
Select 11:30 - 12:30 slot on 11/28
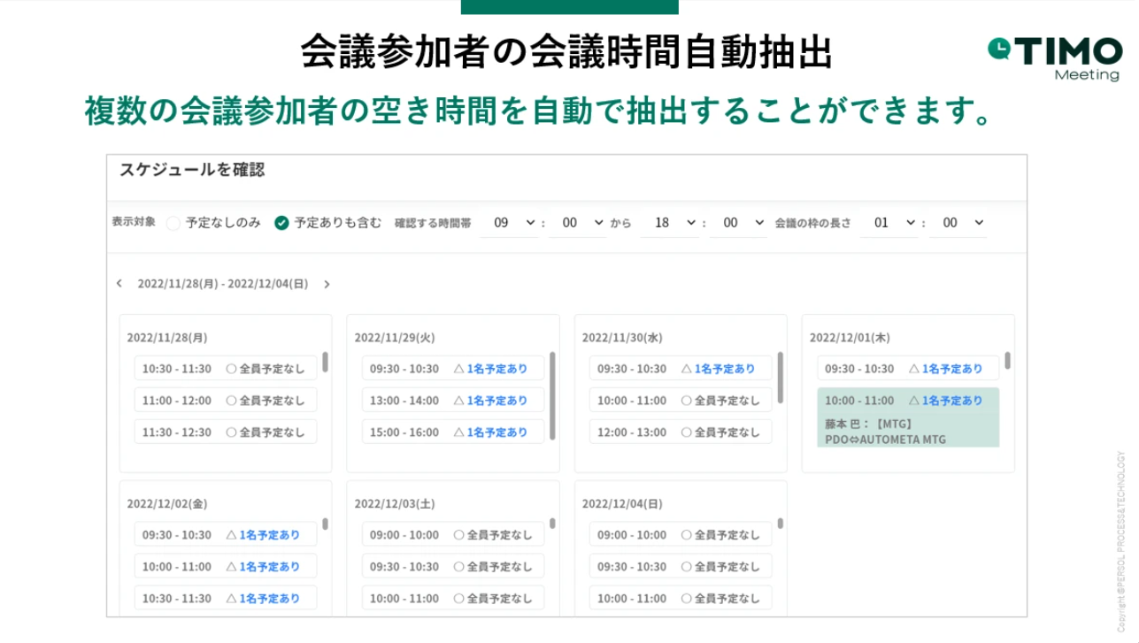(226, 432)
